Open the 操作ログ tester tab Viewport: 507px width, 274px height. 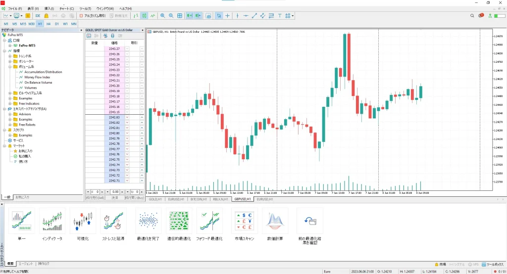point(44,264)
